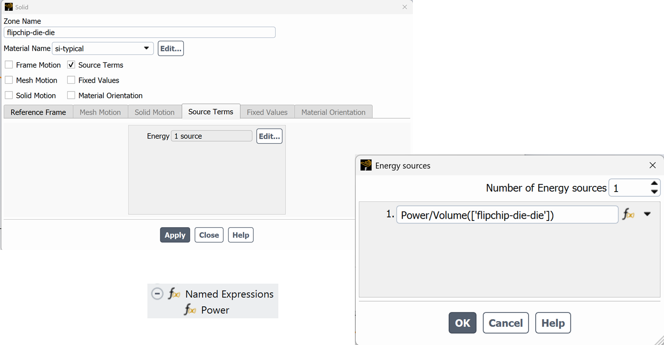The width and height of the screenshot is (664, 345).
Task: Open the Material Name dropdown
Action: (x=103, y=48)
